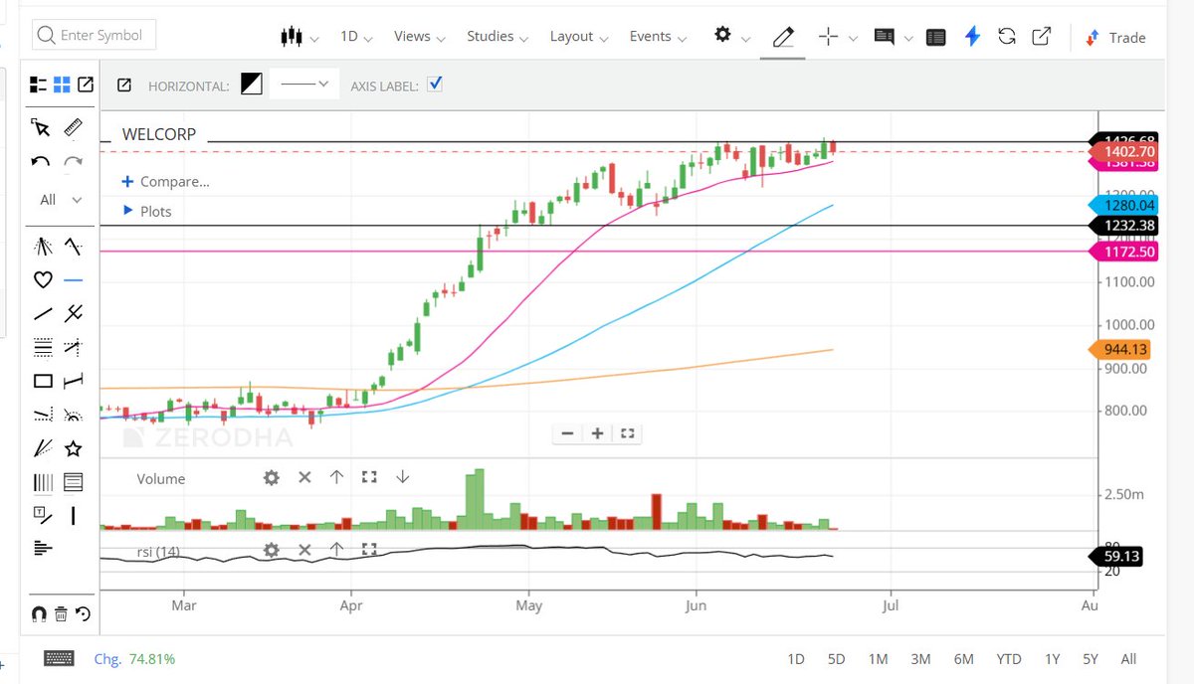Open the line style dropdown
Image resolution: width=1194 pixels, height=684 pixels.
pyautogui.click(x=304, y=85)
